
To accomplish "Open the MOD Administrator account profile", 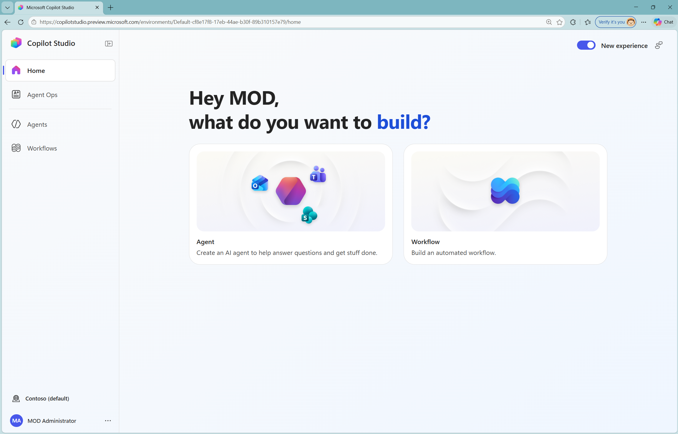I will pos(52,421).
